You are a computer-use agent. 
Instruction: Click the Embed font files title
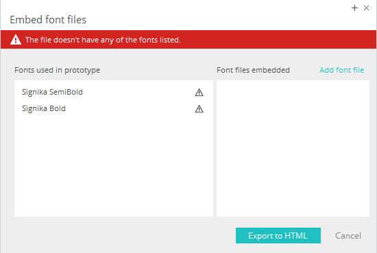tap(48, 20)
